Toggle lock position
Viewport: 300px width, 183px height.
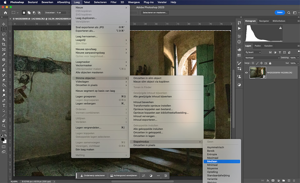point(261,63)
